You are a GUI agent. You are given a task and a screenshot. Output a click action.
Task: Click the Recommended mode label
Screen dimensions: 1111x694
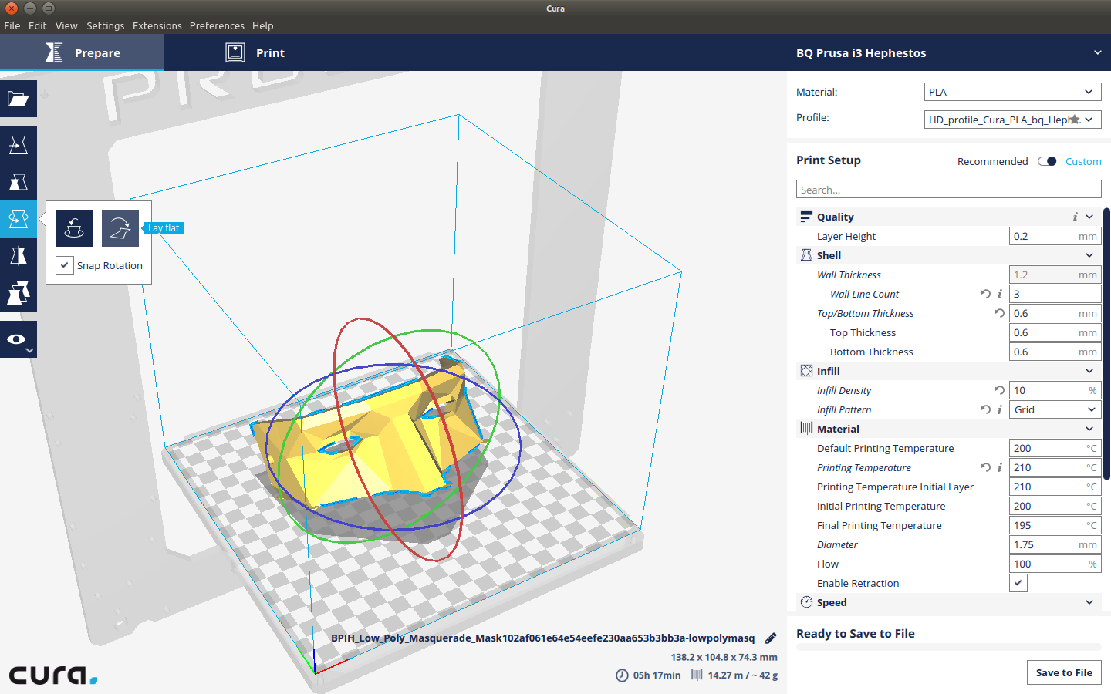(992, 161)
